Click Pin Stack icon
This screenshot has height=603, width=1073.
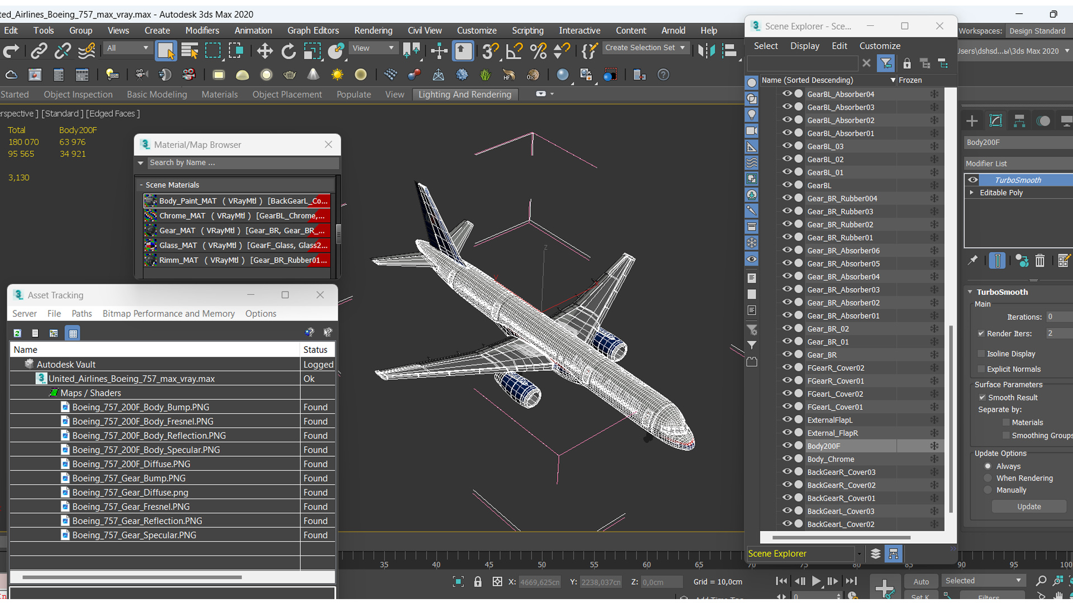[x=972, y=261]
